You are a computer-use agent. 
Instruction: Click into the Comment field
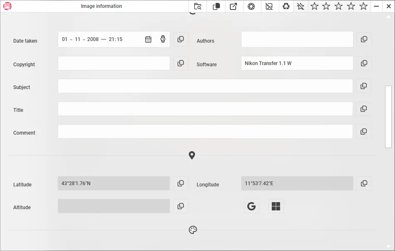pos(205,131)
